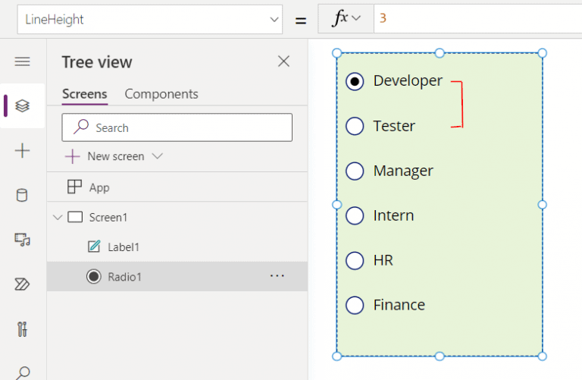Switch to the Screens tab
Image resolution: width=582 pixels, height=380 pixels.
(x=85, y=94)
